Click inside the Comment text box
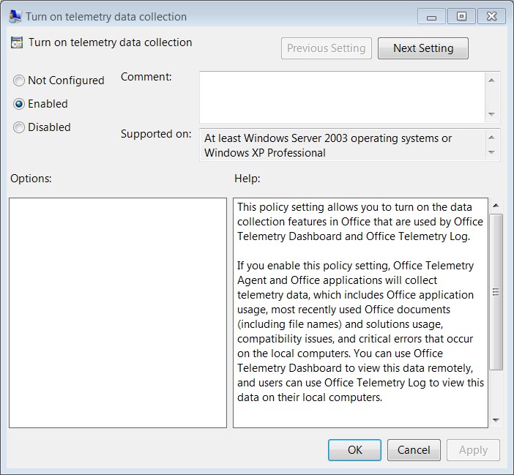 (342, 97)
